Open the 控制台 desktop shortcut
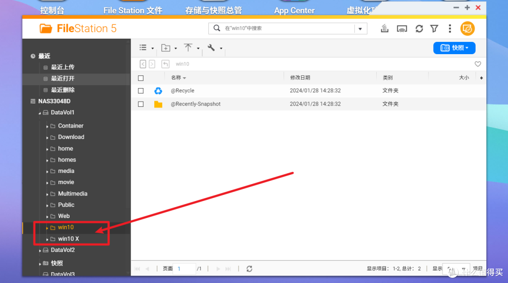The height and width of the screenshot is (283, 508). point(52,10)
